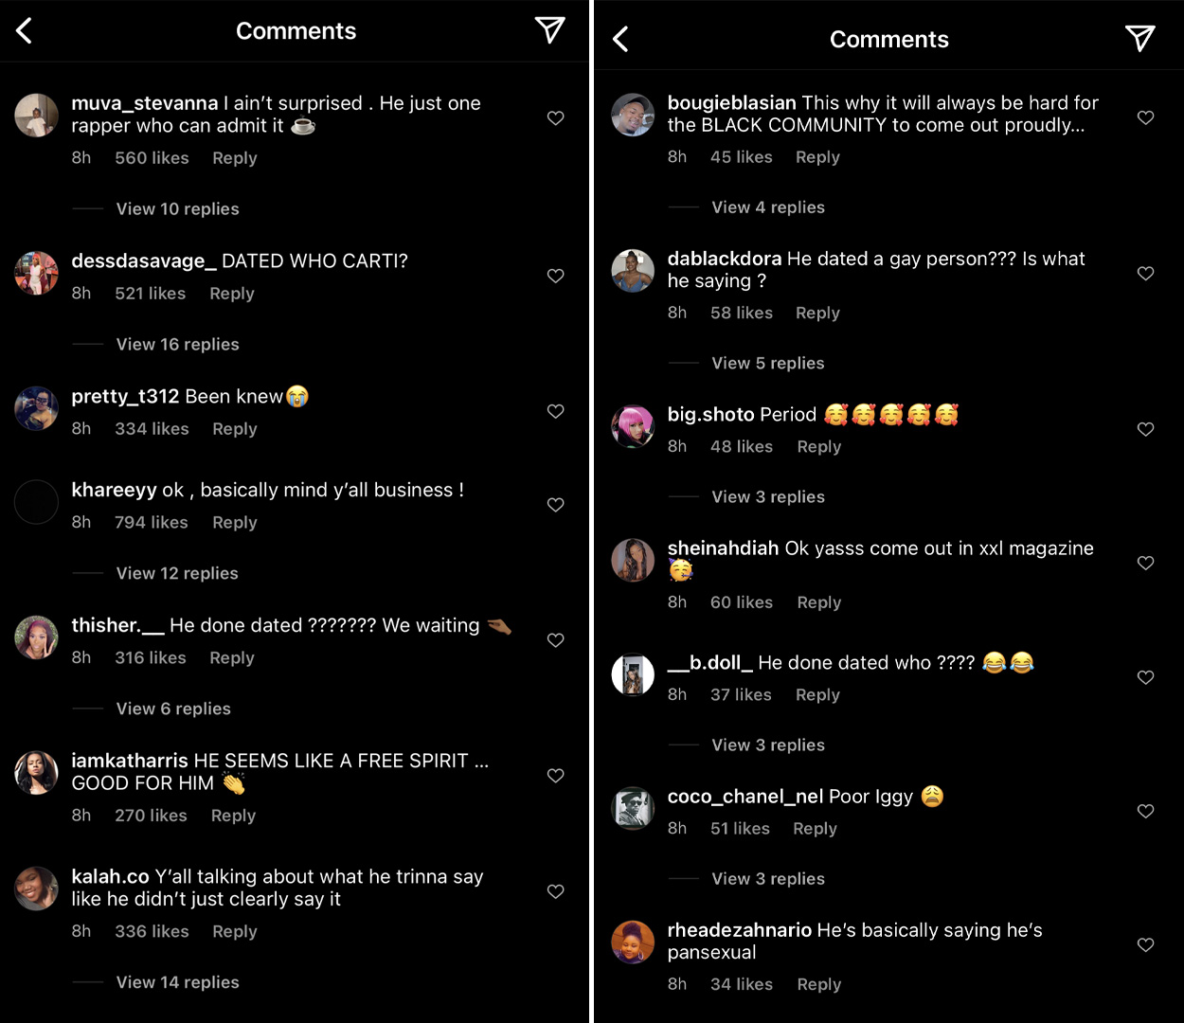Show View 16 replies under dessdasavage_
This screenshot has height=1023, width=1184.
177,344
